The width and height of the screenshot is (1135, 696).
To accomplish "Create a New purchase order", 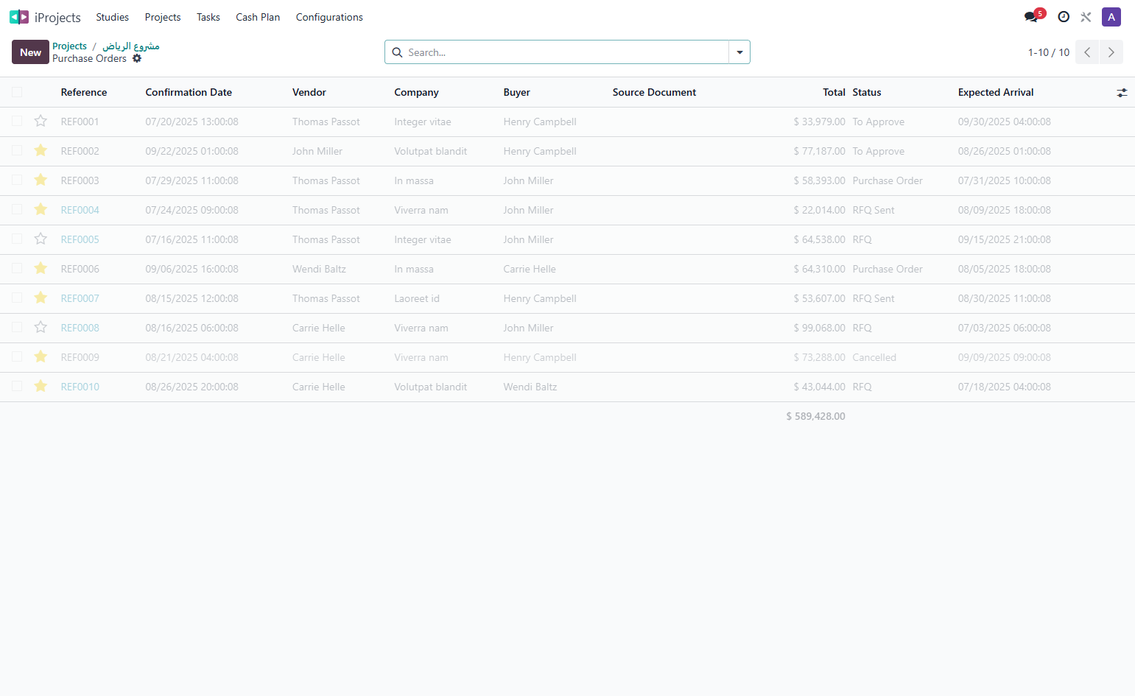I will click(30, 52).
